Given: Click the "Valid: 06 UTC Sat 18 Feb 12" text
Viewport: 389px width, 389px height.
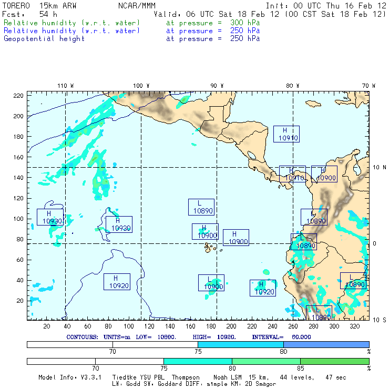Looking at the screenshot, I should point(217,14).
